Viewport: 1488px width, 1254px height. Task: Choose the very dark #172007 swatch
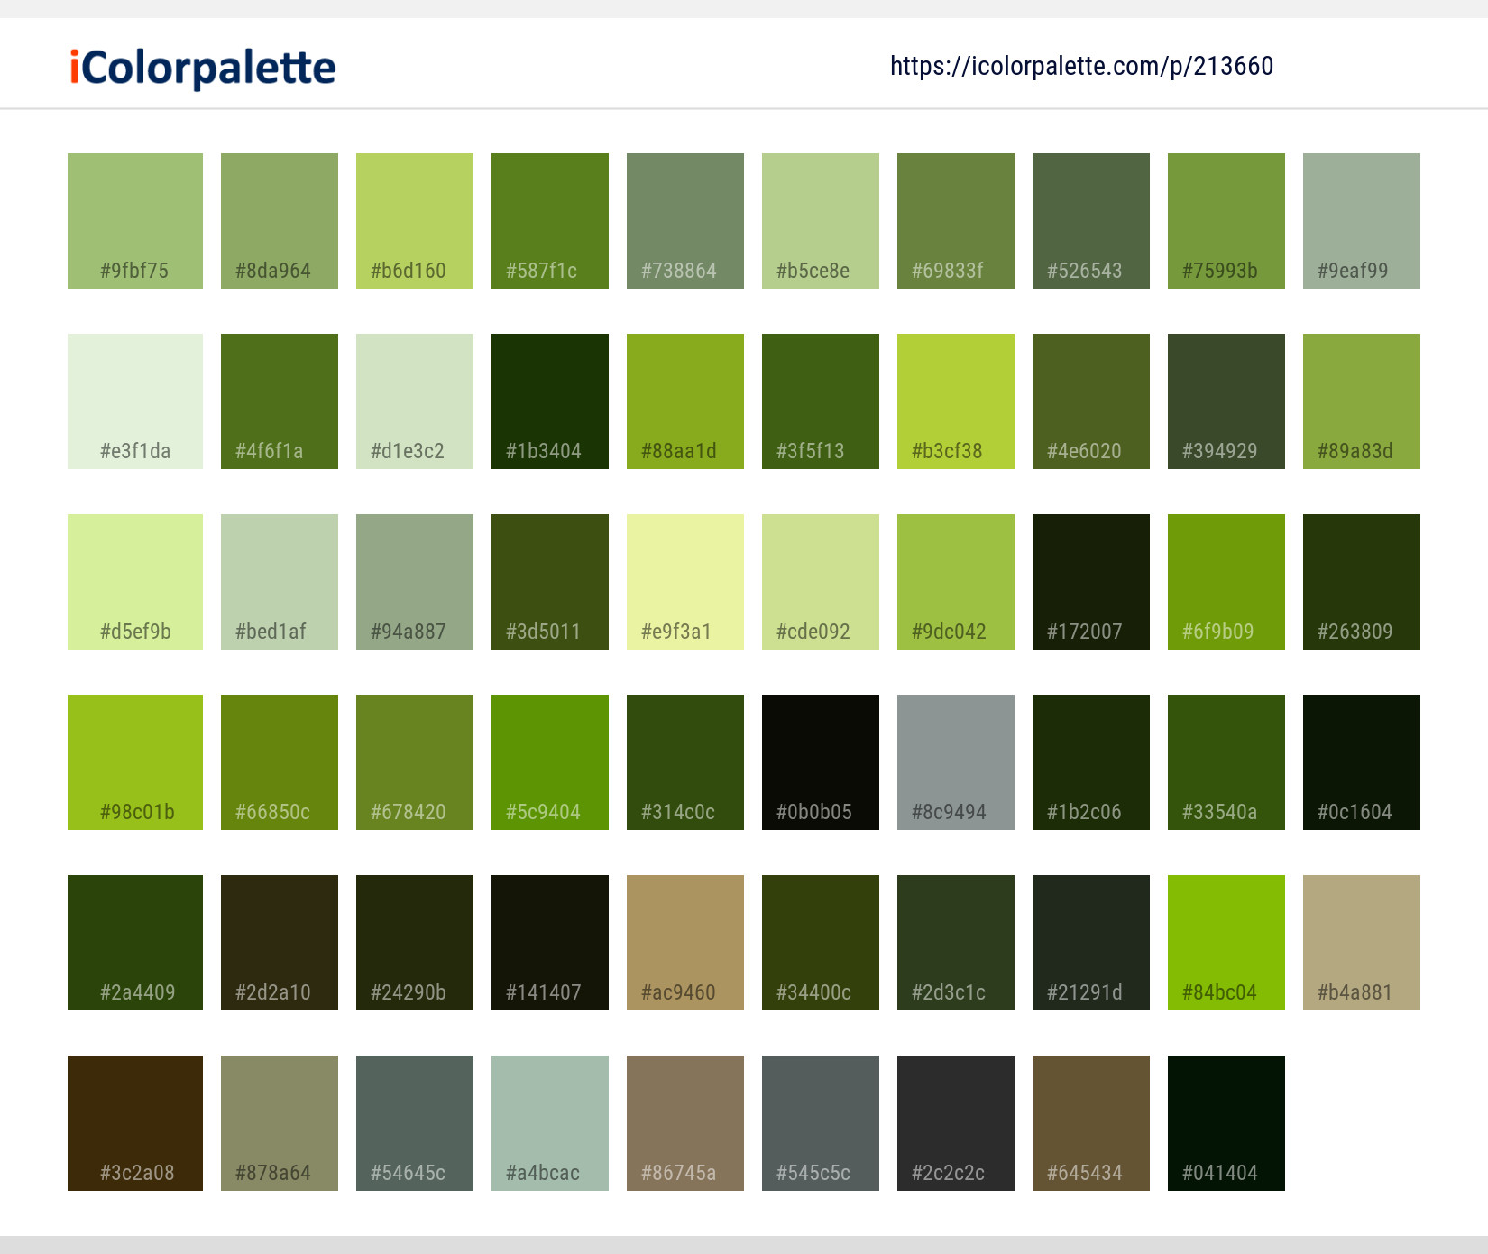1091,582
